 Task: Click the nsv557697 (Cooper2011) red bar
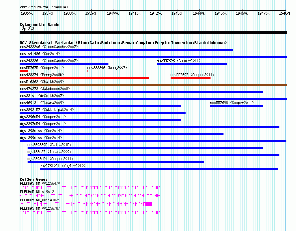191,78
